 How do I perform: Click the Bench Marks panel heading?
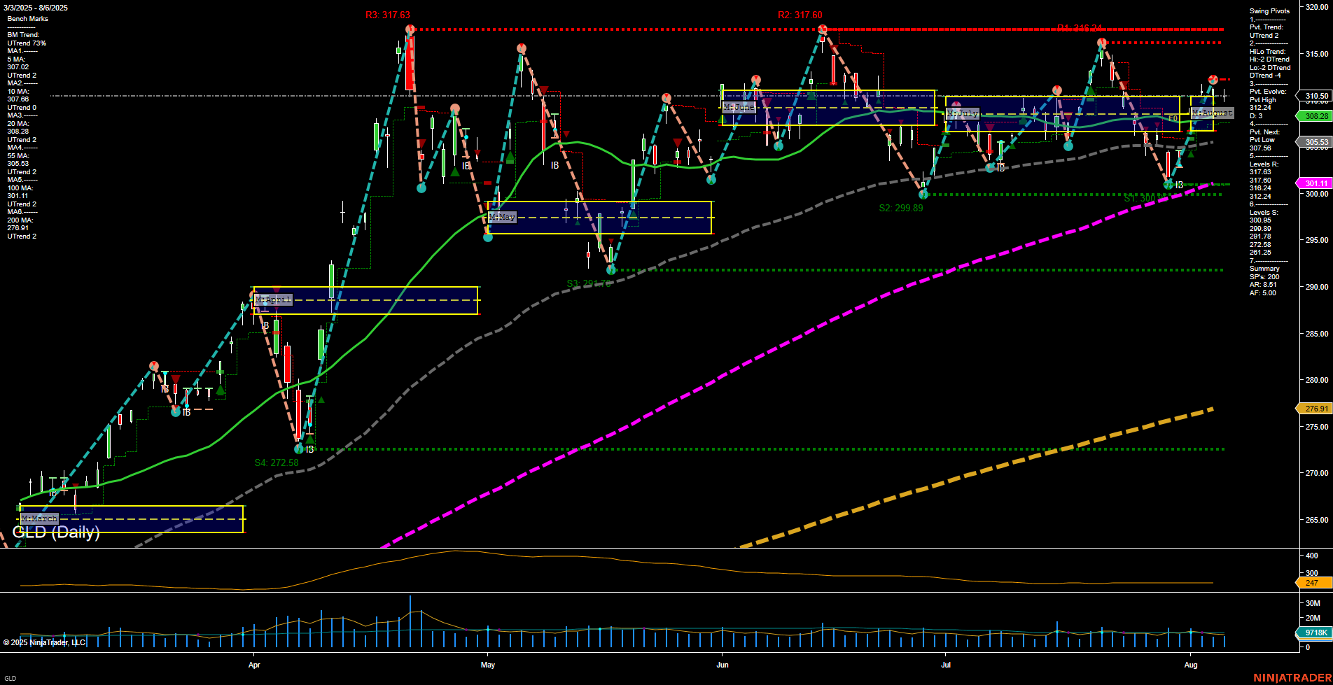click(x=28, y=19)
